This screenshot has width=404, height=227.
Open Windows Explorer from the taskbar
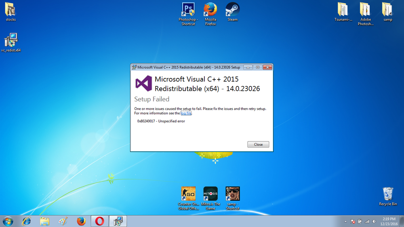click(x=44, y=221)
